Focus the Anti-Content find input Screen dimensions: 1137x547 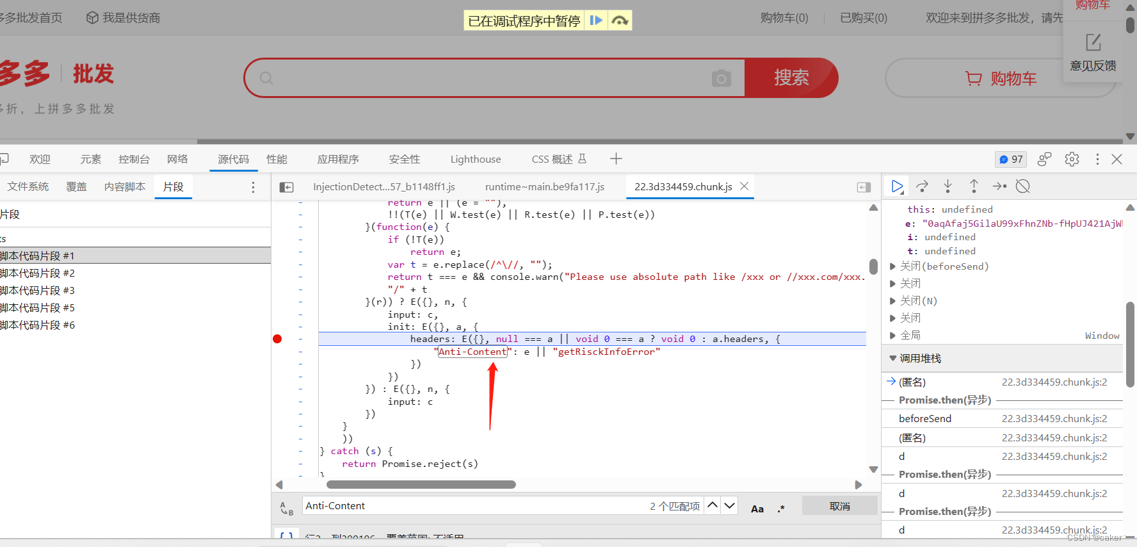pyautogui.click(x=474, y=505)
